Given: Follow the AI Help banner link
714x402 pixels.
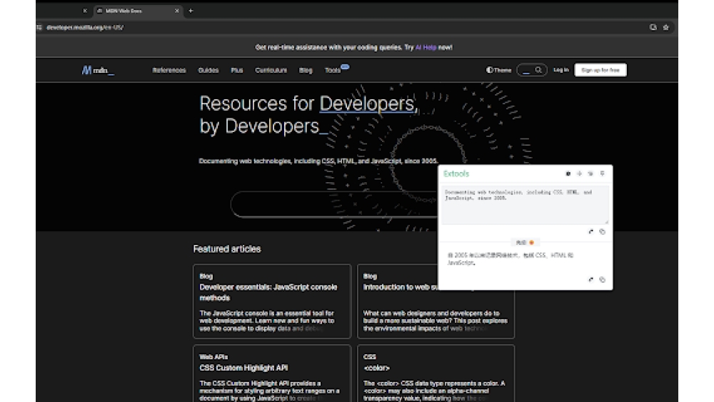Looking at the screenshot, I should 426,47.
